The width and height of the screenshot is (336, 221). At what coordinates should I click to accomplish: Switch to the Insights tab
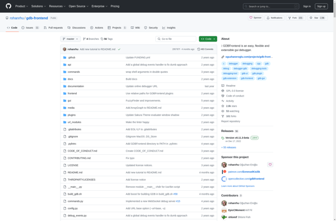pyautogui.click(x=169, y=27)
